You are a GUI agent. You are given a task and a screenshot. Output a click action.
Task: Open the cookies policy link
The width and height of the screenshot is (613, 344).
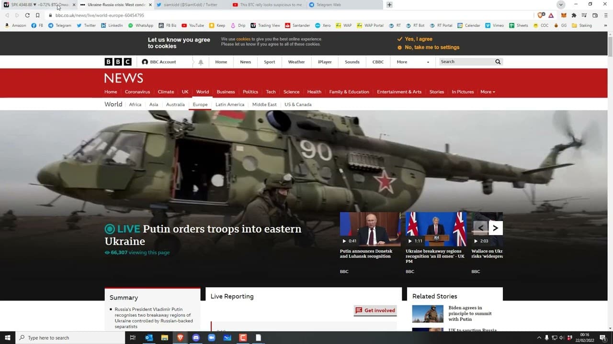click(243, 39)
